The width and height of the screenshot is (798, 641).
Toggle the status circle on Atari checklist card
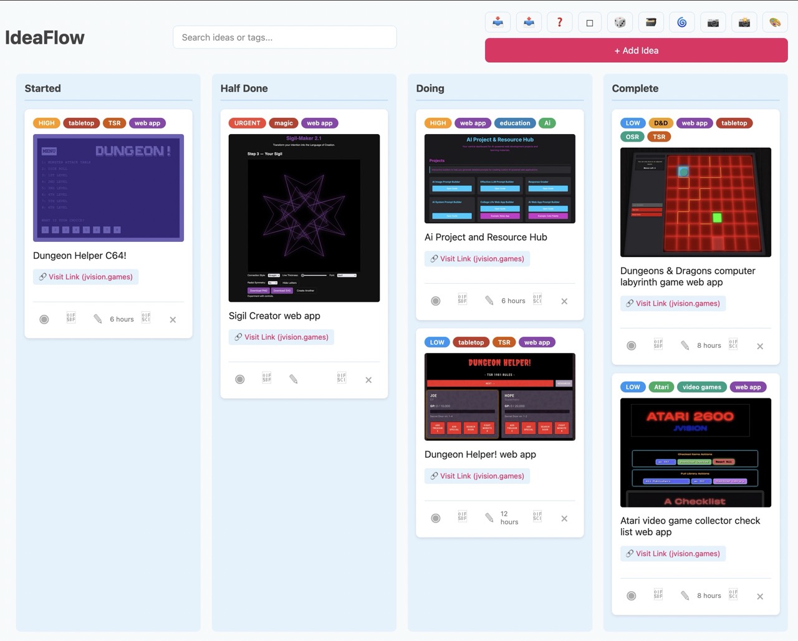[x=631, y=595]
